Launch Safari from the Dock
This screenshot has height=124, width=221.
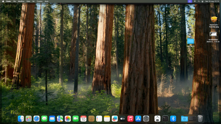coord(36,118)
